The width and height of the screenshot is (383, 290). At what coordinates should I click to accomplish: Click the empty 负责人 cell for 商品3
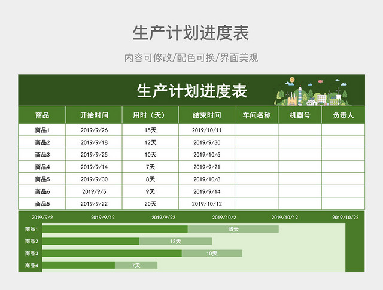(x=343, y=154)
